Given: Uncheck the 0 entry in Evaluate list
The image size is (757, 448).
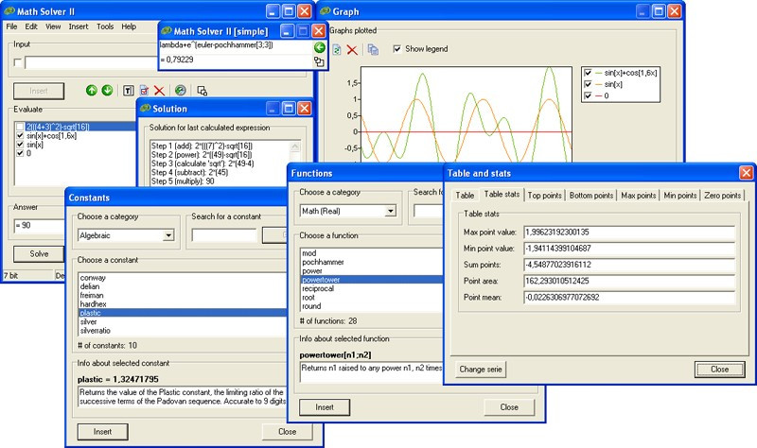Looking at the screenshot, I should click(20, 153).
